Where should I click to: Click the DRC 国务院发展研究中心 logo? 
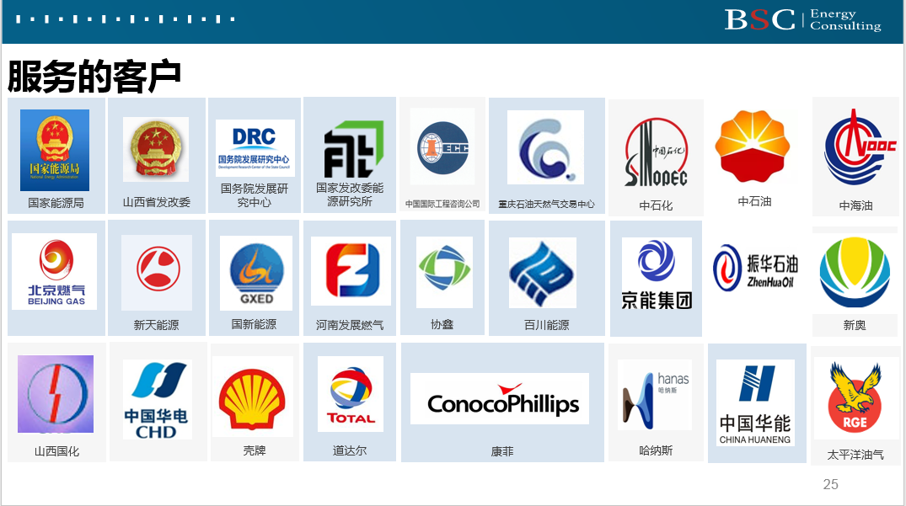click(255, 148)
